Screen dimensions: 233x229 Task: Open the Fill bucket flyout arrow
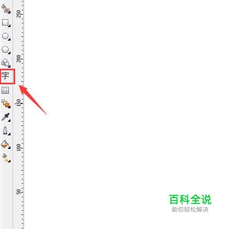[x=9, y=147]
